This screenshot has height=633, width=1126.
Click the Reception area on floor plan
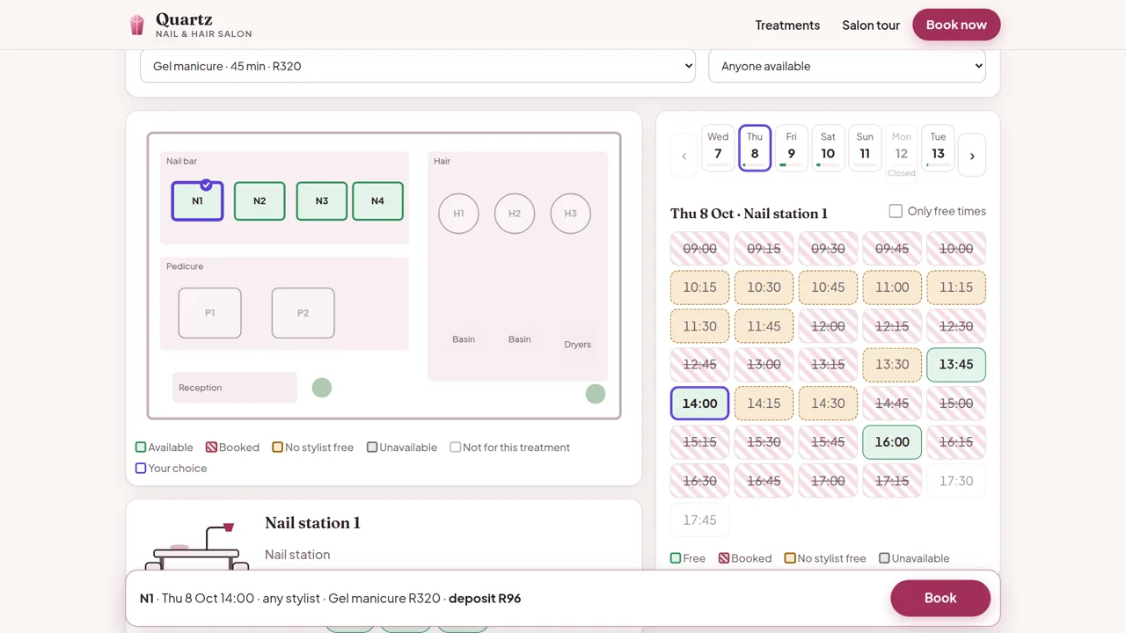click(x=235, y=388)
